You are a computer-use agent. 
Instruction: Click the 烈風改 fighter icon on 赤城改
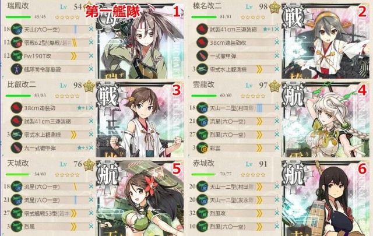click(x=202, y=213)
